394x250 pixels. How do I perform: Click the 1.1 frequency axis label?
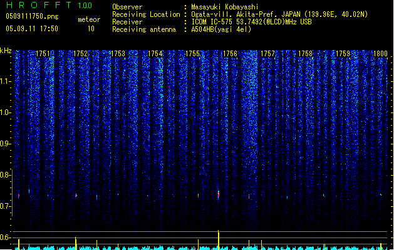(x=5, y=81)
